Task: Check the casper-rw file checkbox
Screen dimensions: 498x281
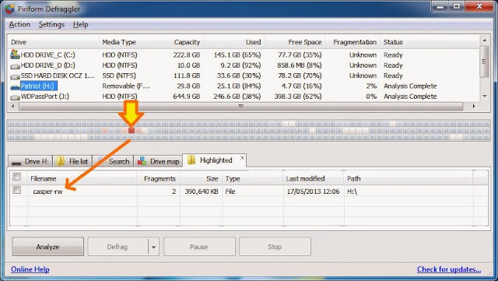Action: click(17, 190)
